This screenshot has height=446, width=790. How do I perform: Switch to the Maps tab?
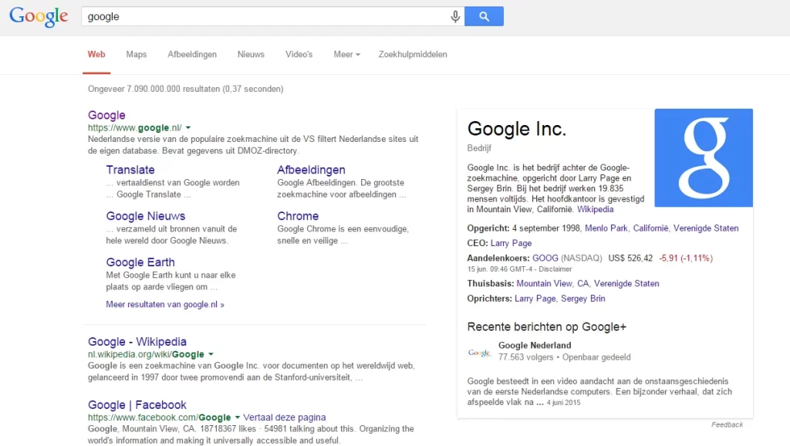coord(137,55)
